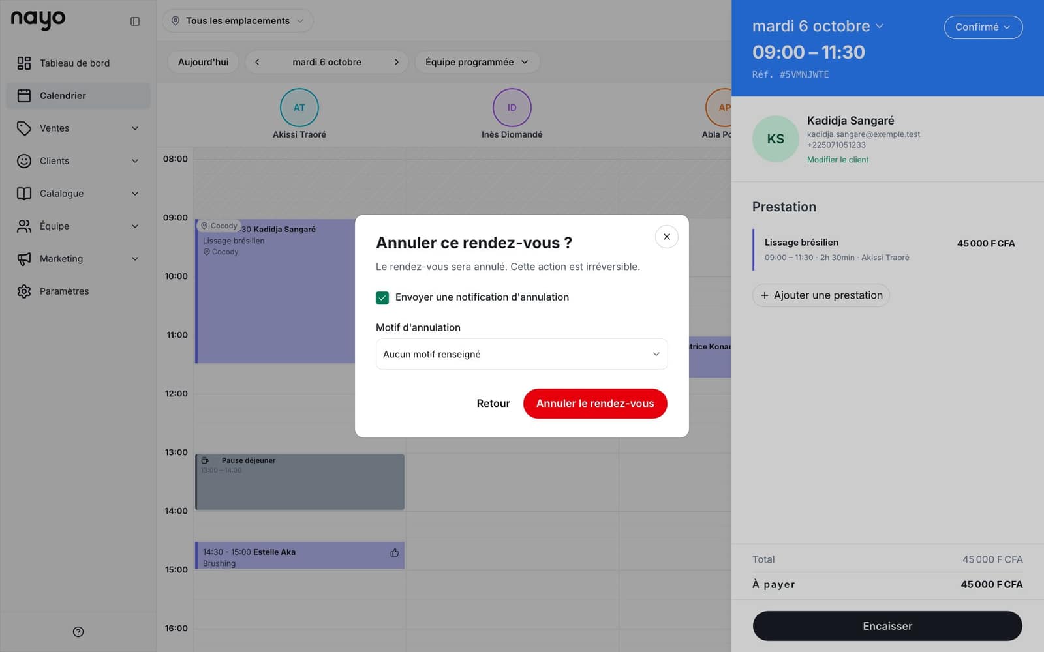Open the Lissage brésilien service line

pyautogui.click(x=887, y=249)
